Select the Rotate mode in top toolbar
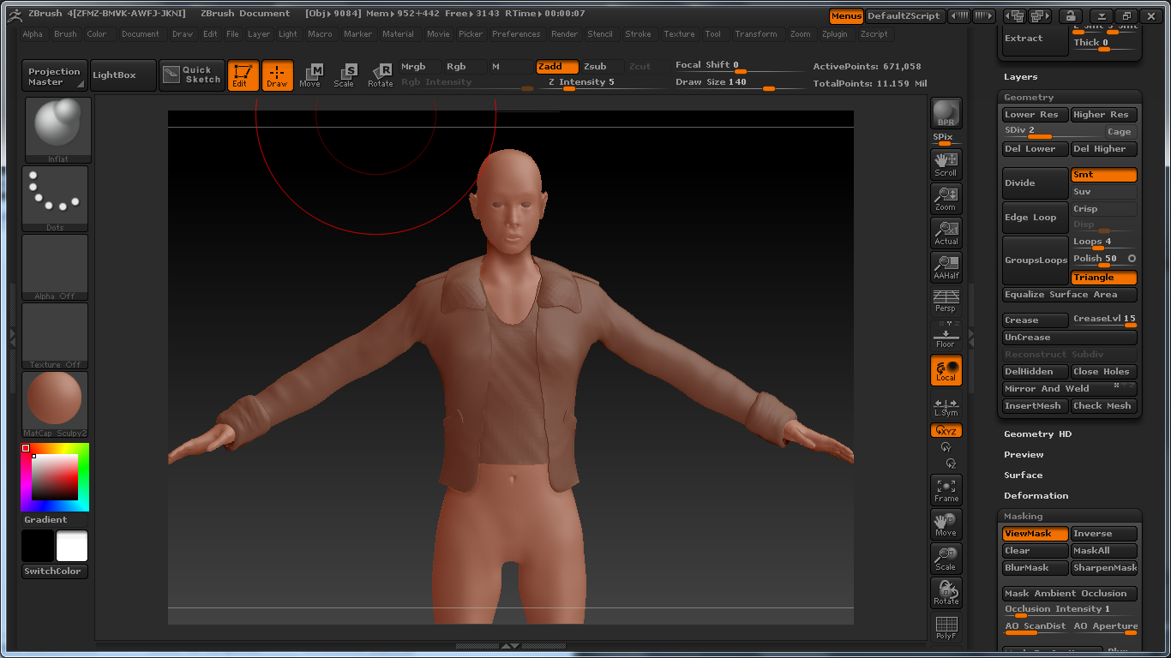This screenshot has height=658, width=1171. click(381, 75)
